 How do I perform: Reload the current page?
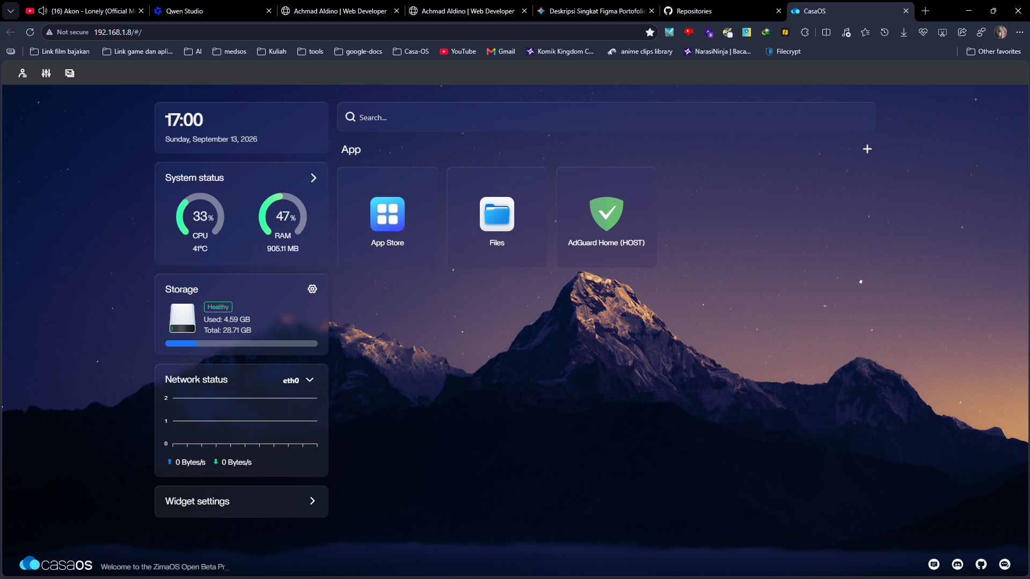point(30,32)
